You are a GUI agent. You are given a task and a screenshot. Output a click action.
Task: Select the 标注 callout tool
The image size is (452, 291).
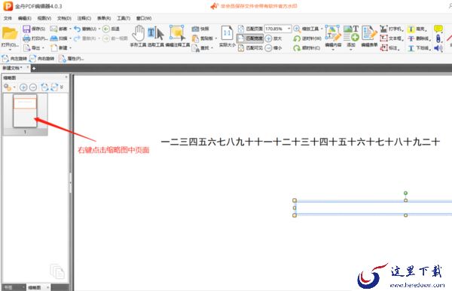pyautogui.click(x=389, y=48)
